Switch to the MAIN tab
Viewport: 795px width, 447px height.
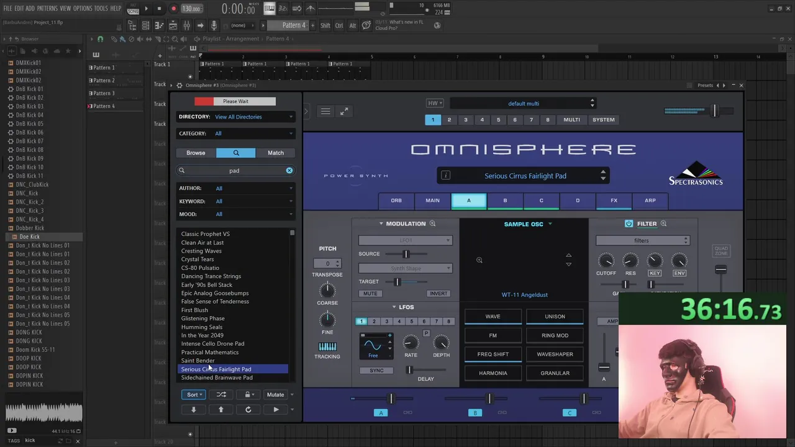coord(432,201)
